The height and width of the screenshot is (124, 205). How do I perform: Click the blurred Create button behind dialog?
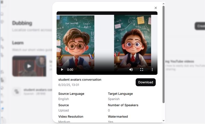click(x=200, y=26)
